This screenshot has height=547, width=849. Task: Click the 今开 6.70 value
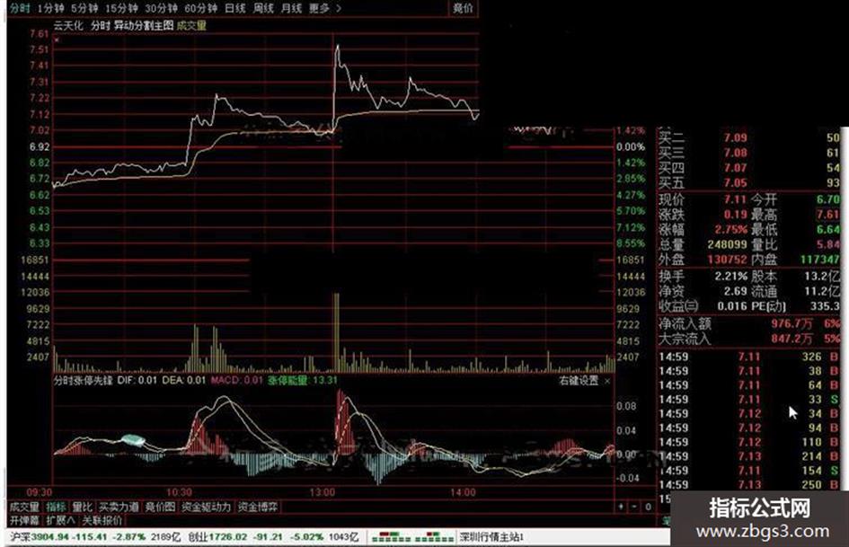[x=828, y=199]
